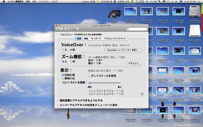Select capture 23.jpg thumbnail on desktop
The height and width of the screenshot is (127, 203).
pos(130,11)
